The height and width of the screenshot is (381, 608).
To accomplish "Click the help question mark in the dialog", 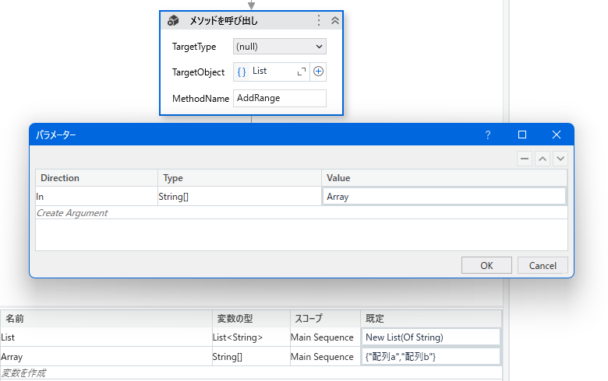I will click(488, 135).
